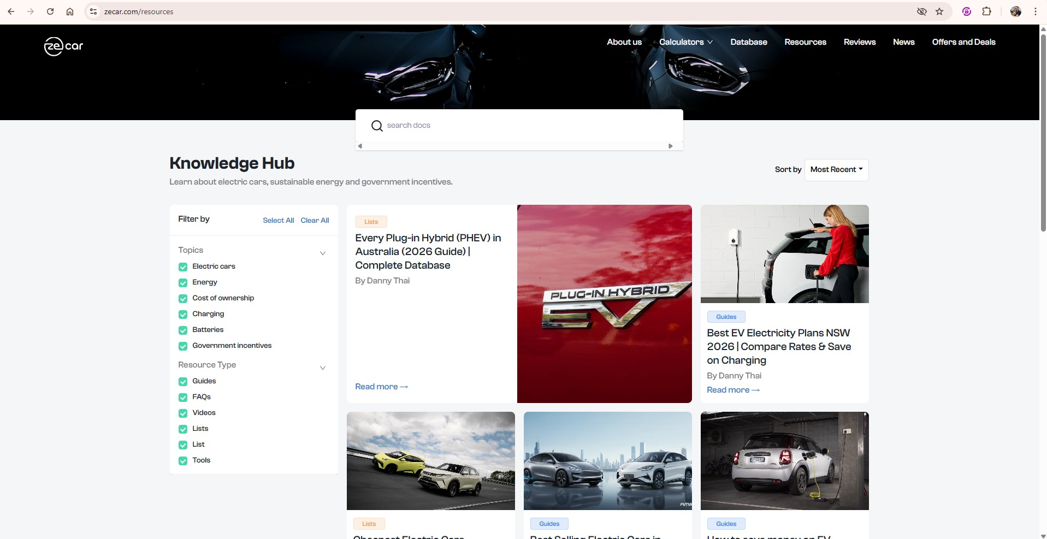The height and width of the screenshot is (539, 1047).
Task: Click the zecar logo
Action: point(63,46)
